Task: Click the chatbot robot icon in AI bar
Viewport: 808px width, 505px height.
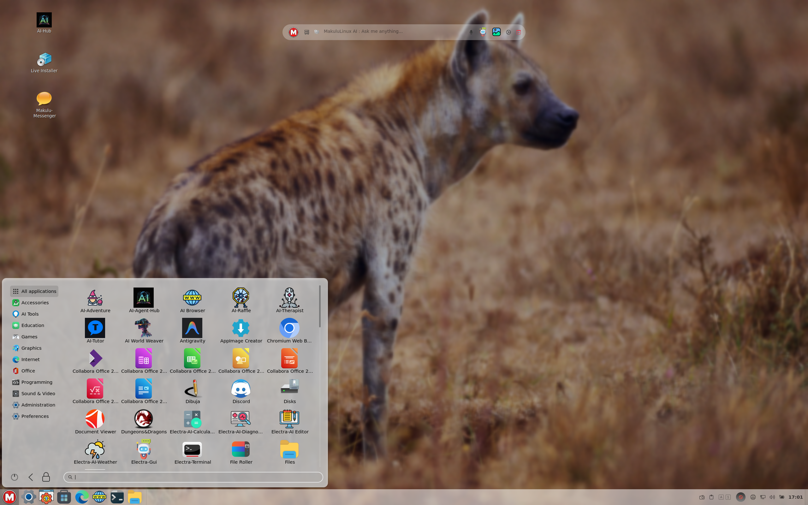Action: (483, 32)
